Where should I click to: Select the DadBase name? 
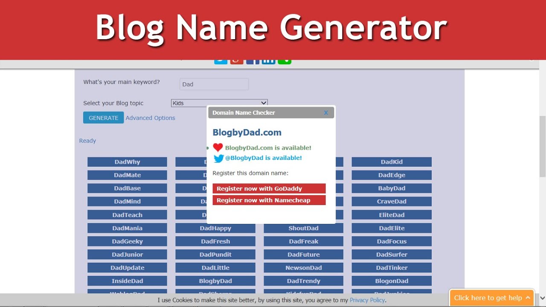click(127, 188)
